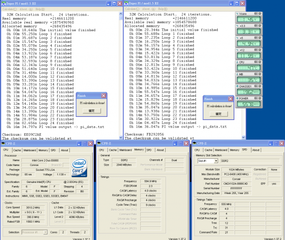Click the rectangular config icon on the POWER fan panel
Image resolution: width=285 pixels, height=240 pixels.
point(256,98)
